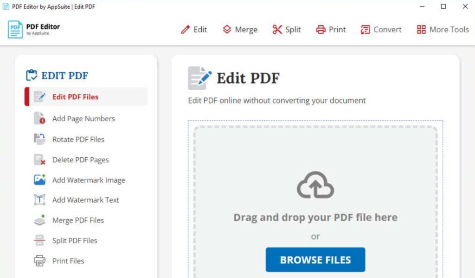Select the Print option in top toolbar

(x=330, y=29)
